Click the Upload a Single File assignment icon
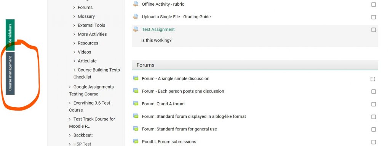Viewport: 390px width, 146px height. [x=136, y=17]
